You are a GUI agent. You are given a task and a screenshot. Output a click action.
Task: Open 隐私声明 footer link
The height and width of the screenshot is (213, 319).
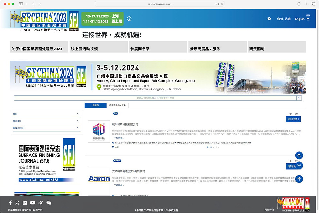coord(26,210)
